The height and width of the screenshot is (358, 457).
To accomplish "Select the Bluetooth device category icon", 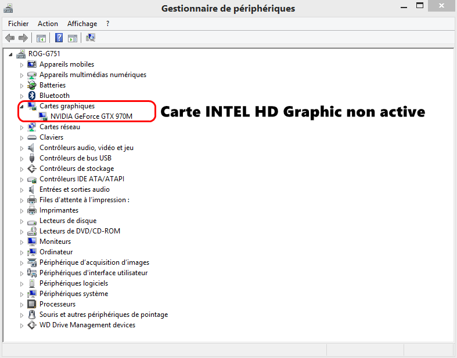I will (x=32, y=96).
